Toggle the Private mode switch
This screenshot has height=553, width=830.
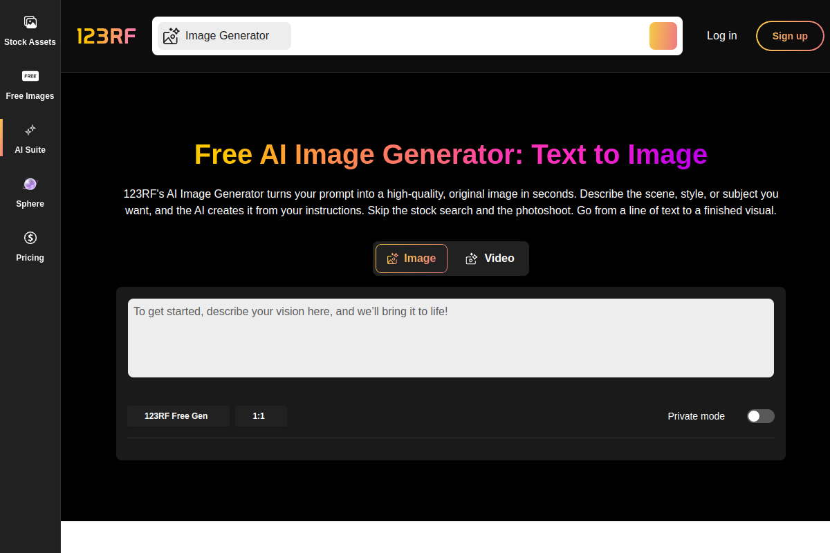pyautogui.click(x=761, y=416)
